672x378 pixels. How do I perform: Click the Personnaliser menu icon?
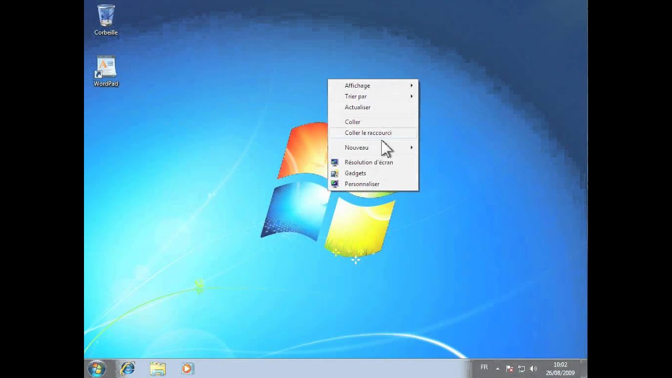(335, 184)
